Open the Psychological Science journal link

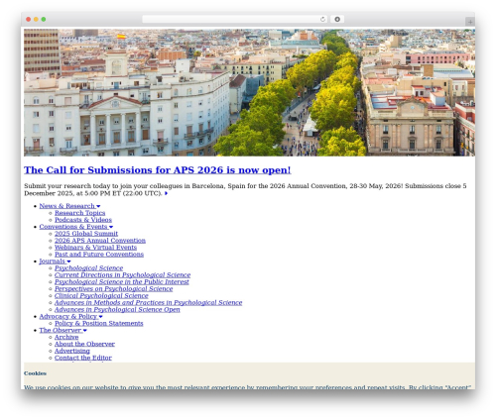point(89,268)
